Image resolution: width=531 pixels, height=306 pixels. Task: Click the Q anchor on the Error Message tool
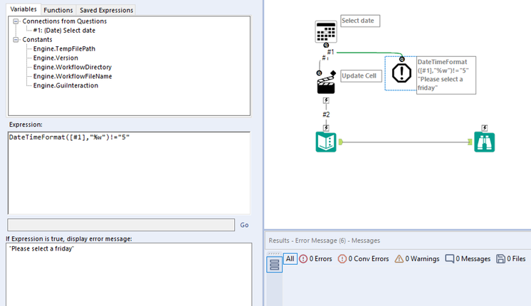pyautogui.click(x=402, y=59)
